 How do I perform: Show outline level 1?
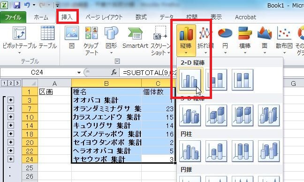pyautogui.click(x=4, y=83)
